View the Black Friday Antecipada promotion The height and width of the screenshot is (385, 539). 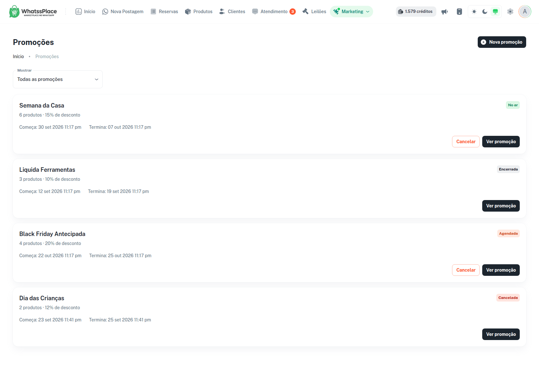(x=501, y=270)
